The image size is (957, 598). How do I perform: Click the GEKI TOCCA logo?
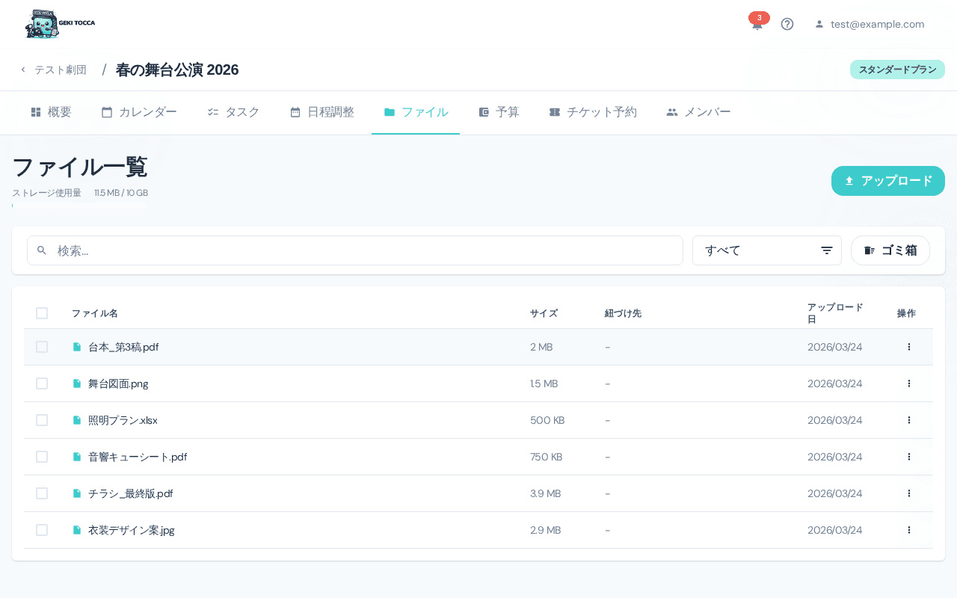click(61, 24)
